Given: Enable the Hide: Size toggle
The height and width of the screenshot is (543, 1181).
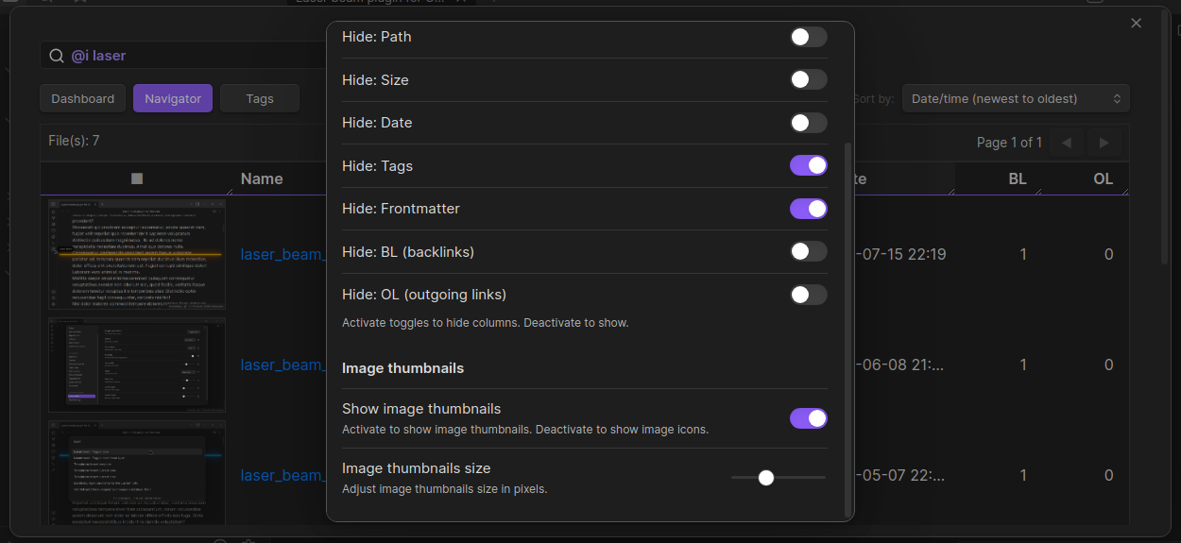Looking at the screenshot, I should coord(808,80).
